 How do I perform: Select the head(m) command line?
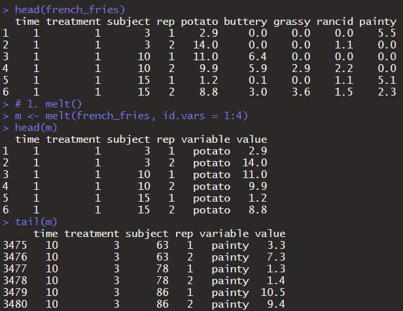29,128
